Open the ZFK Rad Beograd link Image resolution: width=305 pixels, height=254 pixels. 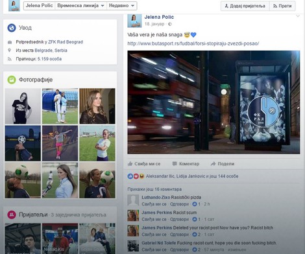[66, 42]
